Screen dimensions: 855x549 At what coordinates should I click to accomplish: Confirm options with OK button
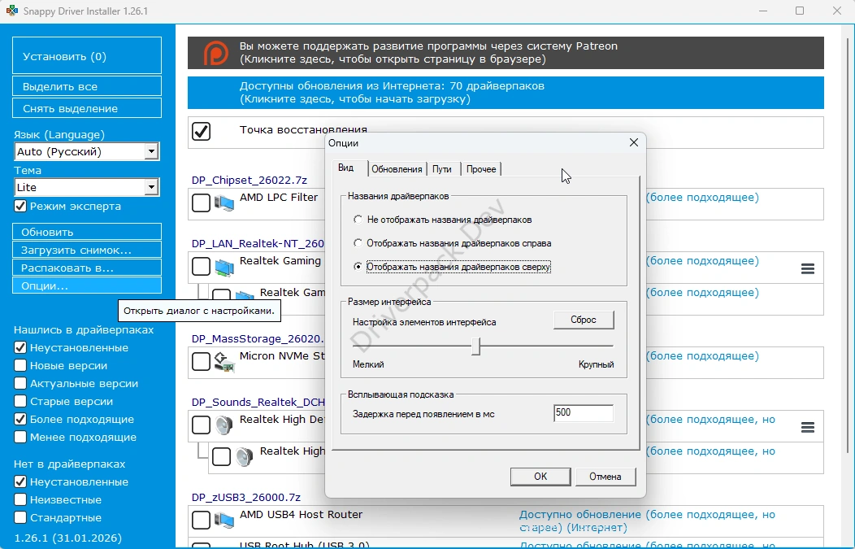[540, 477]
